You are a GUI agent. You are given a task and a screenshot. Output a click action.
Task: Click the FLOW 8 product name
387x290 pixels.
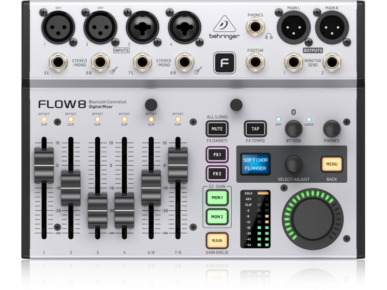click(62, 104)
